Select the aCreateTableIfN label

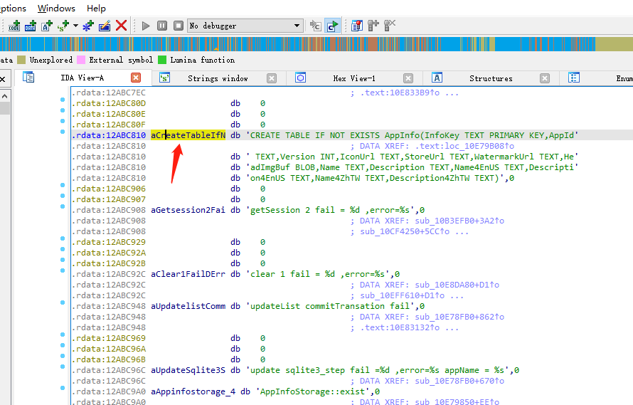188,135
